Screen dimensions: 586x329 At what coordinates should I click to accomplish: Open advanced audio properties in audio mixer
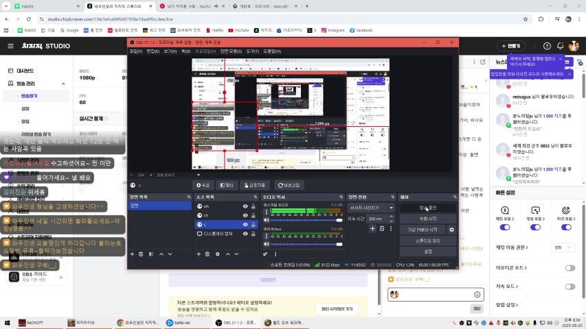(265, 254)
